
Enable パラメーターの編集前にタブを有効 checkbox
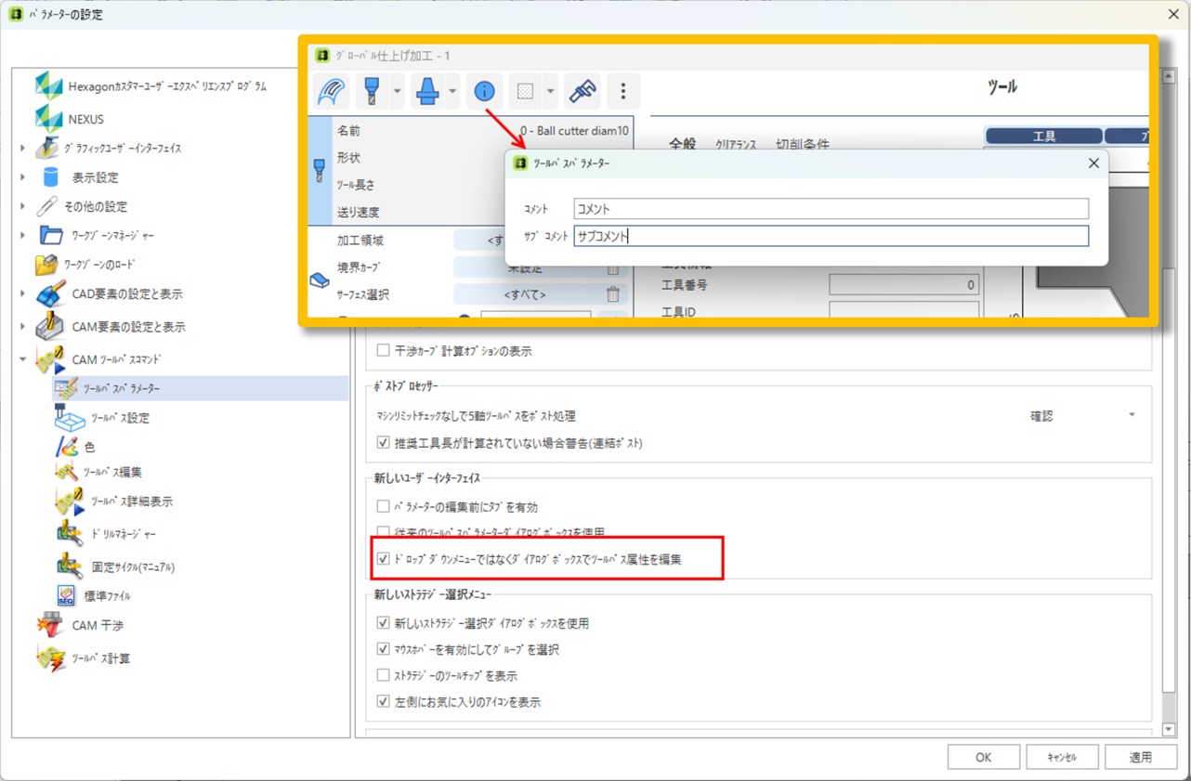pyautogui.click(x=383, y=507)
